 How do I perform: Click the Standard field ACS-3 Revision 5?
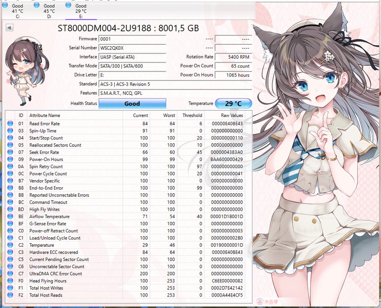pos(175,84)
